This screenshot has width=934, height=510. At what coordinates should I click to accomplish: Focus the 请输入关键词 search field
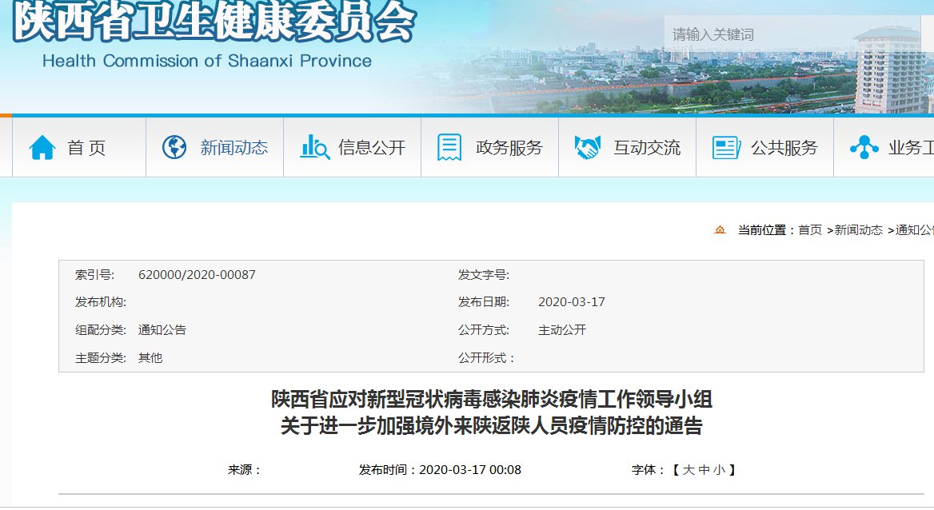[x=792, y=34]
